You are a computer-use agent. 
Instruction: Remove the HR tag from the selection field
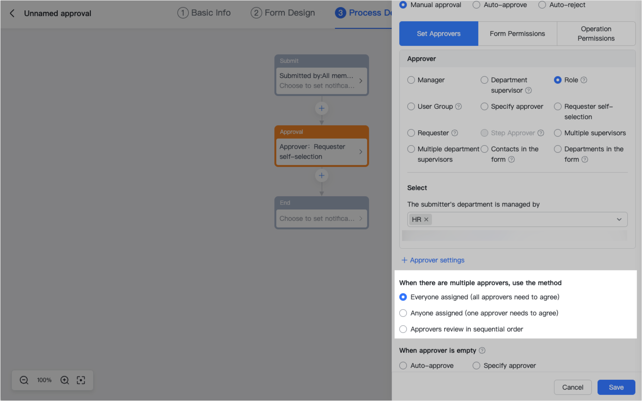[426, 219]
